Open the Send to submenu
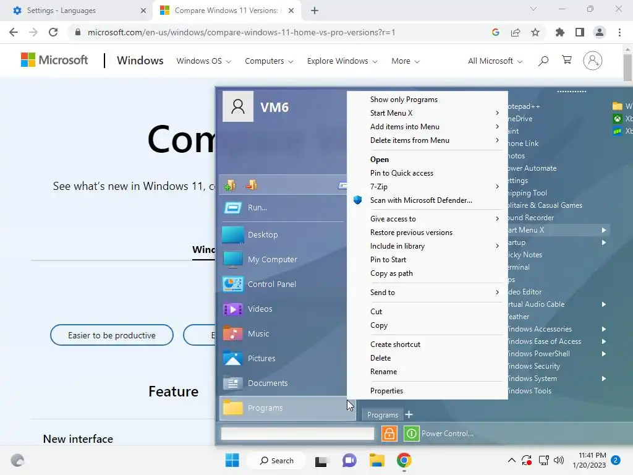Image resolution: width=633 pixels, height=475 pixels. 427,293
